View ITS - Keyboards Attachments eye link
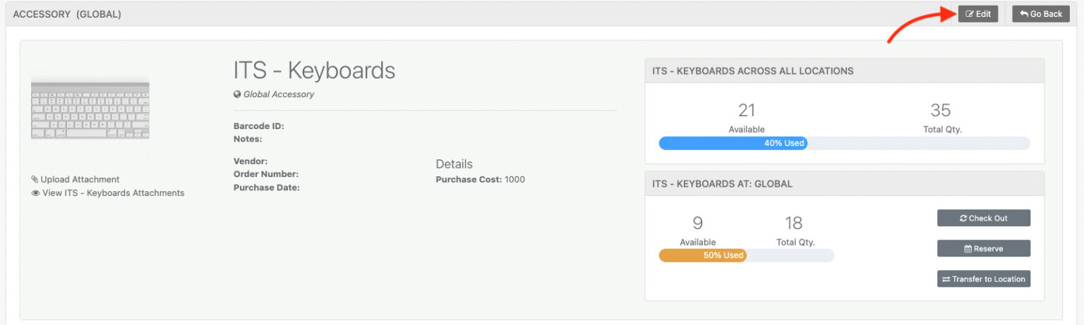 click(108, 193)
